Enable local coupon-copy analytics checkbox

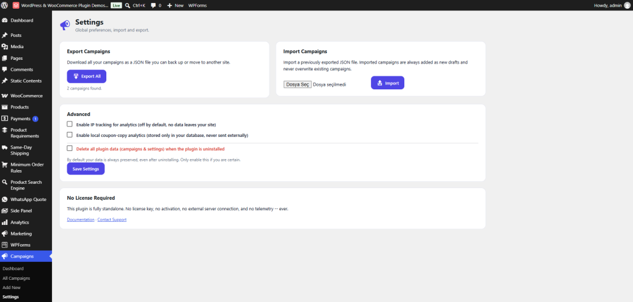click(70, 135)
